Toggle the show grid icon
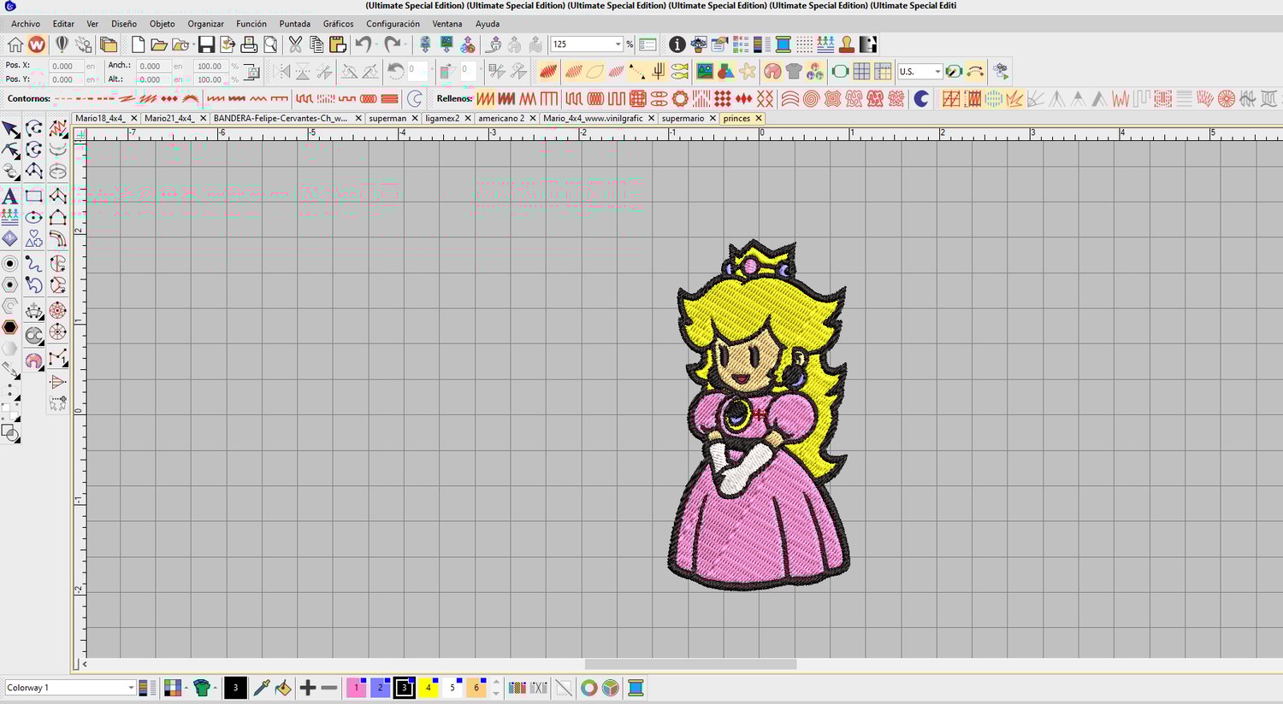 click(861, 72)
